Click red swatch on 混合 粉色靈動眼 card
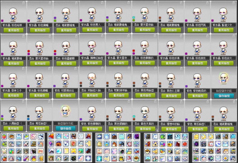The height and width of the screenshot is (163, 238). [x=55, y=51]
